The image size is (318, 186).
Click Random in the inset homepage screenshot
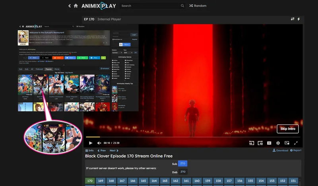81,26
